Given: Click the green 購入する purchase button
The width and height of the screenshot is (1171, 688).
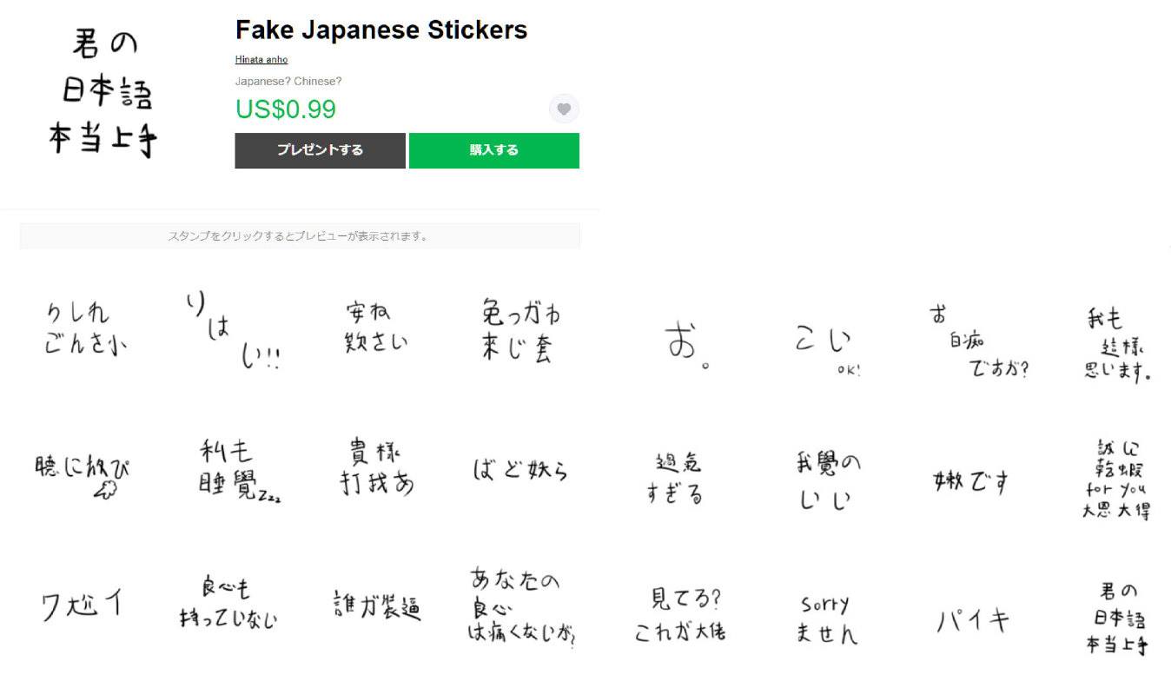Looking at the screenshot, I should pos(493,150).
